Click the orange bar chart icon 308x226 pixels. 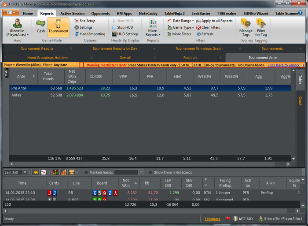64,172
